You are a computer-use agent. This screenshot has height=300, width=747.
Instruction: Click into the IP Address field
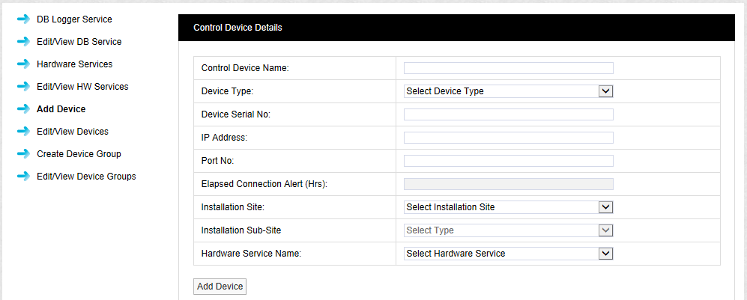click(508, 138)
